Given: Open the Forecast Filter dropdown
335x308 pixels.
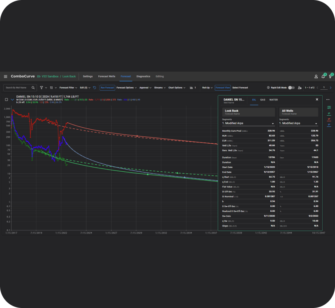Looking at the screenshot, I should [x=68, y=88].
